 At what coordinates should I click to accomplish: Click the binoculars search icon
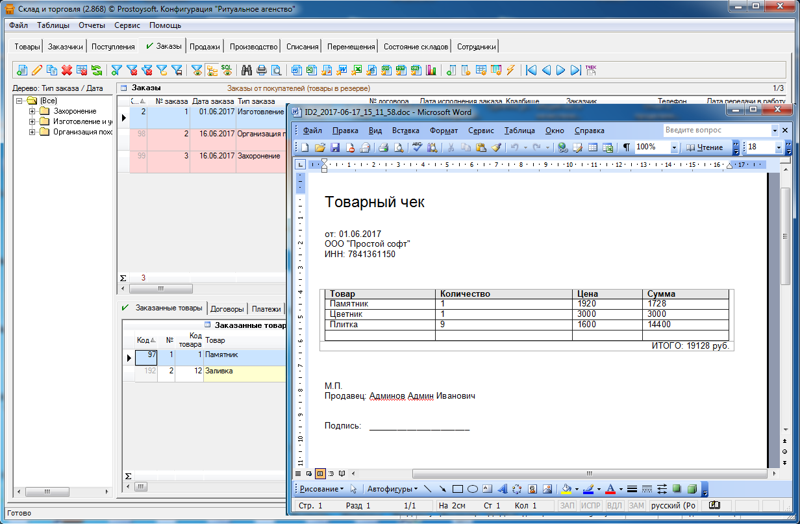coord(247,70)
